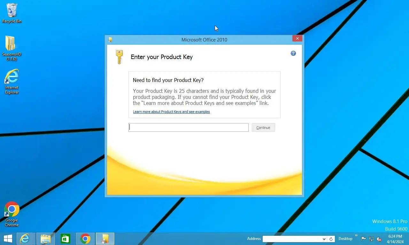Click the Continue button
Viewport: 409px width, 245px height.
263,127
